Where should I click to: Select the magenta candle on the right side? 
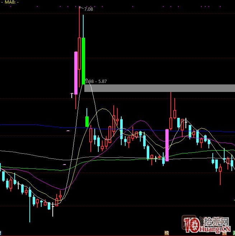[x=167, y=145]
